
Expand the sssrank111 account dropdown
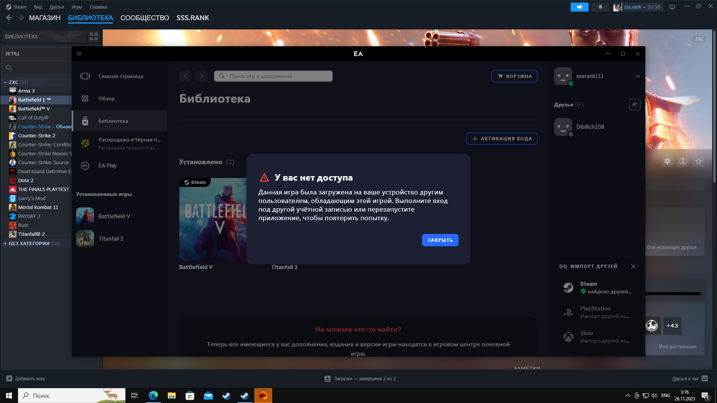(637, 76)
